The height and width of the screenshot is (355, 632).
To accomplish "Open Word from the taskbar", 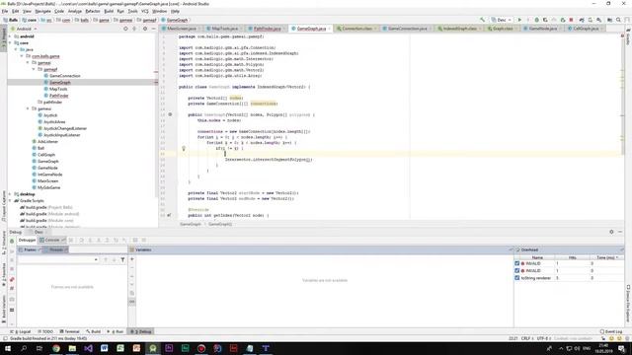I will click(105, 348).
